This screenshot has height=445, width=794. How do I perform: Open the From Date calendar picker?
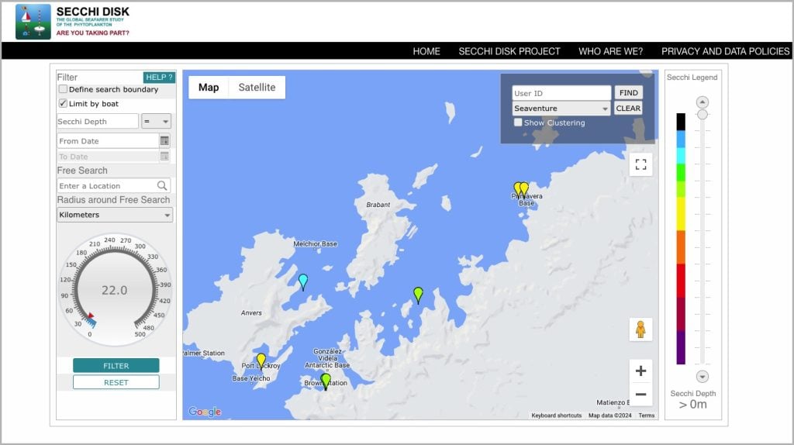click(x=164, y=141)
